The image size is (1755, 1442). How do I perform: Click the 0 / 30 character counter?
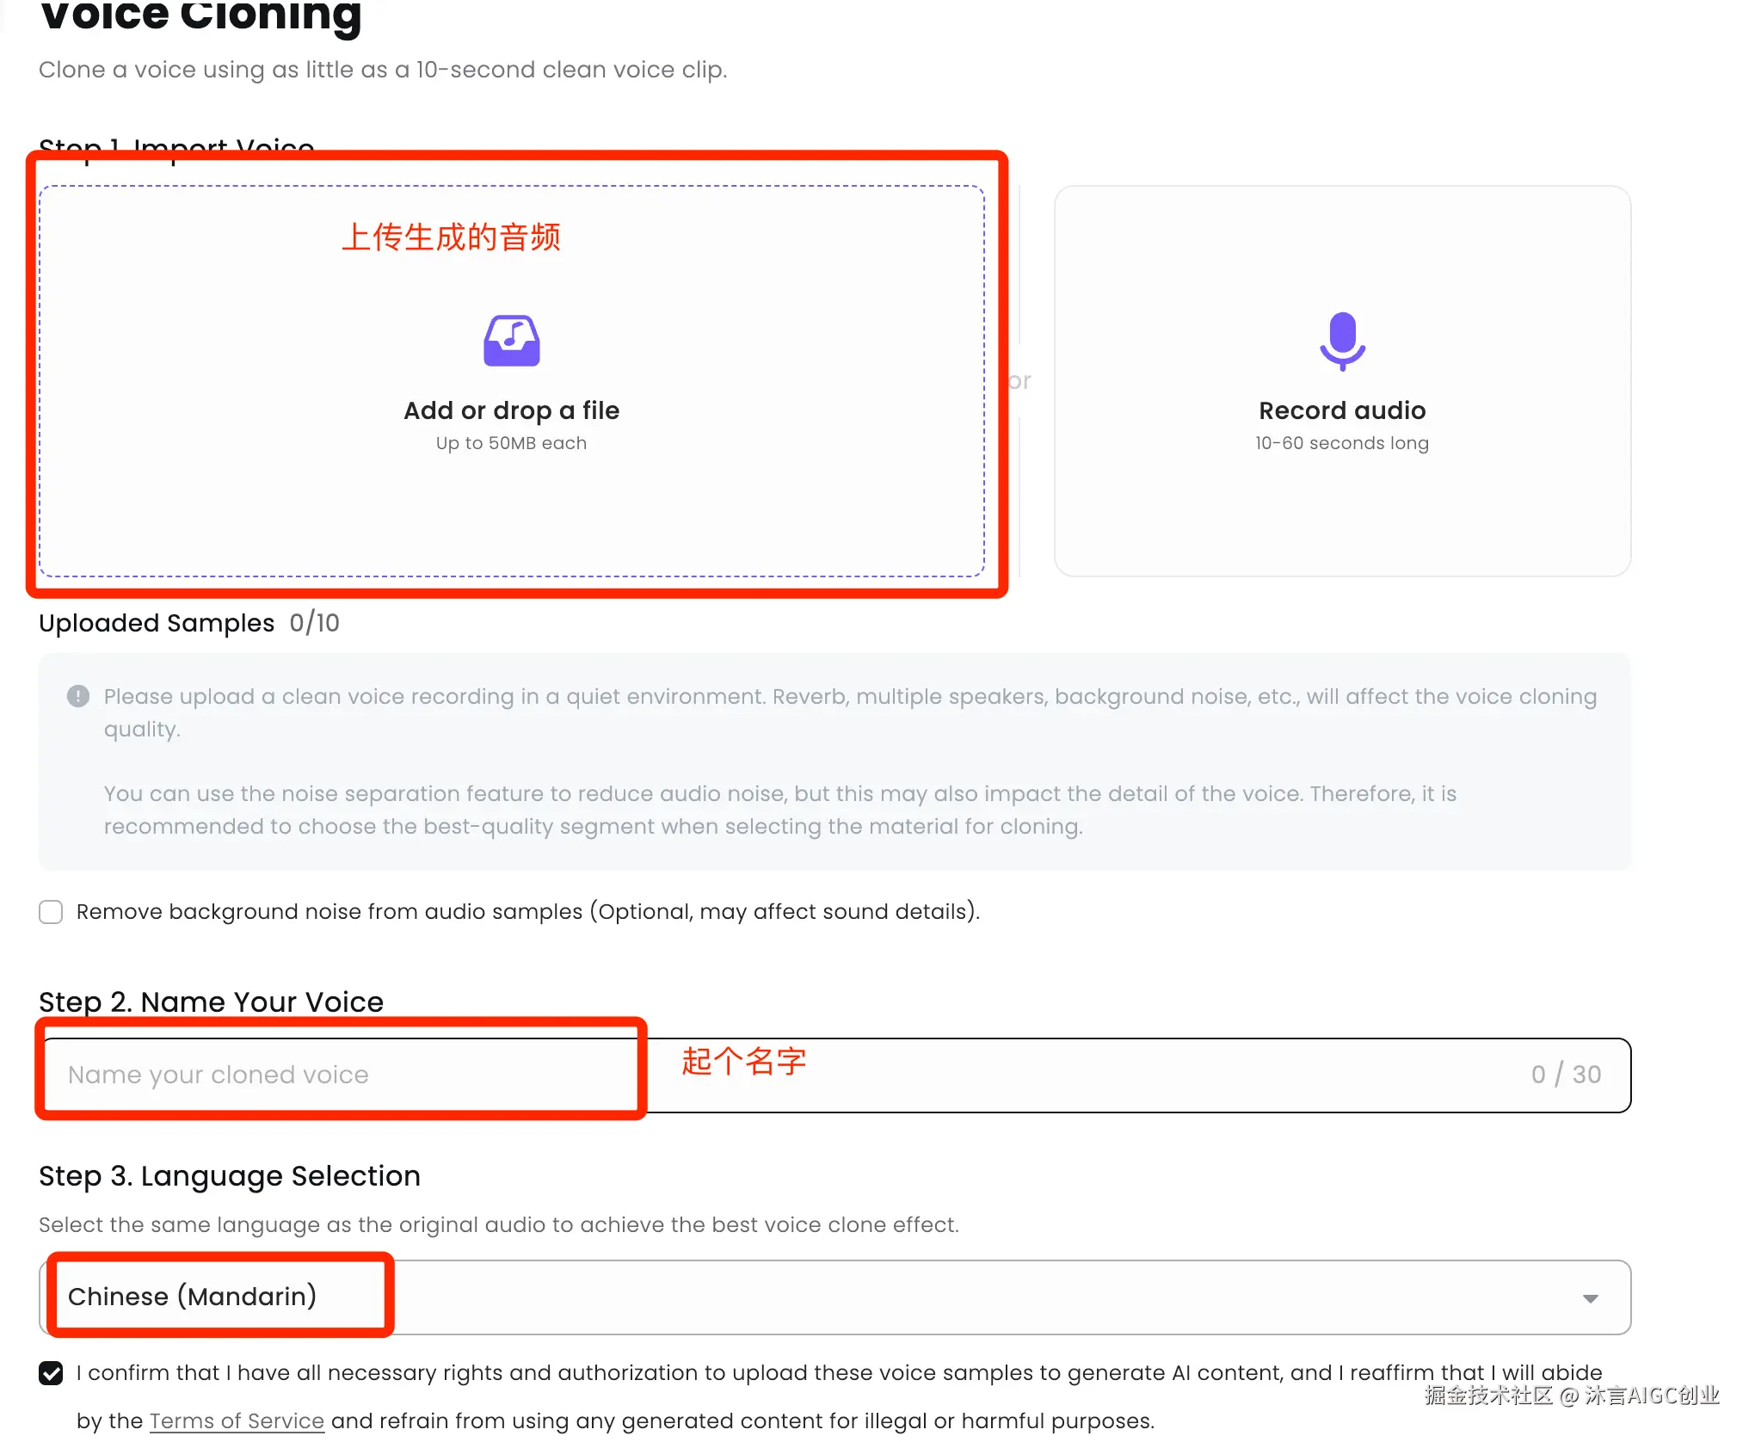click(1566, 1075)
